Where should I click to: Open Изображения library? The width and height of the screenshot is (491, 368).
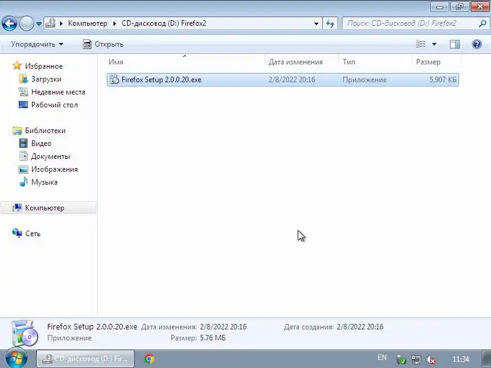pyautogui.click(x=55, y=169)
